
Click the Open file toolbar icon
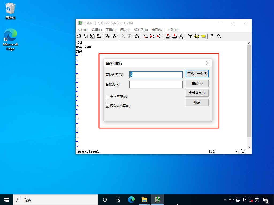pos(79,36)
